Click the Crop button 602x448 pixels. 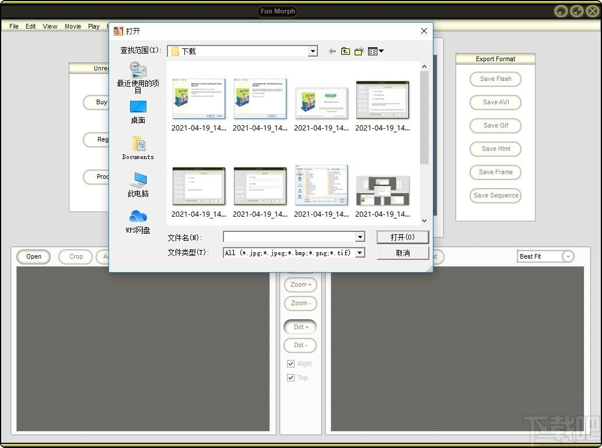click(x=76, y=256)
